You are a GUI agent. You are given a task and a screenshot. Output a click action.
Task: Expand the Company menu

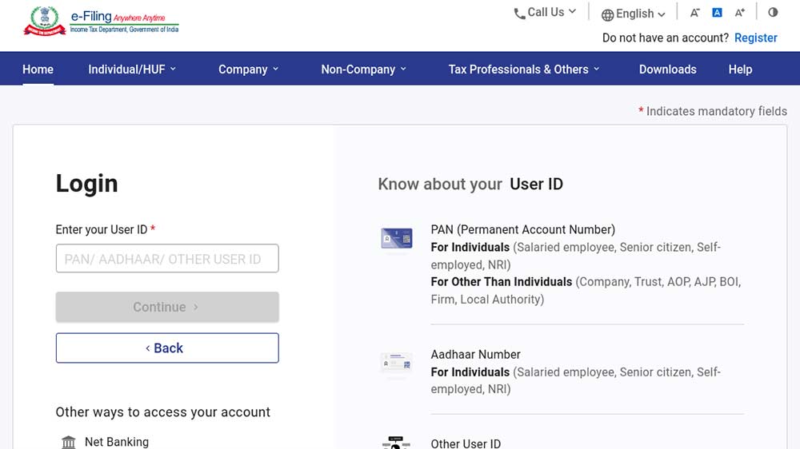(x=249, y=70)
